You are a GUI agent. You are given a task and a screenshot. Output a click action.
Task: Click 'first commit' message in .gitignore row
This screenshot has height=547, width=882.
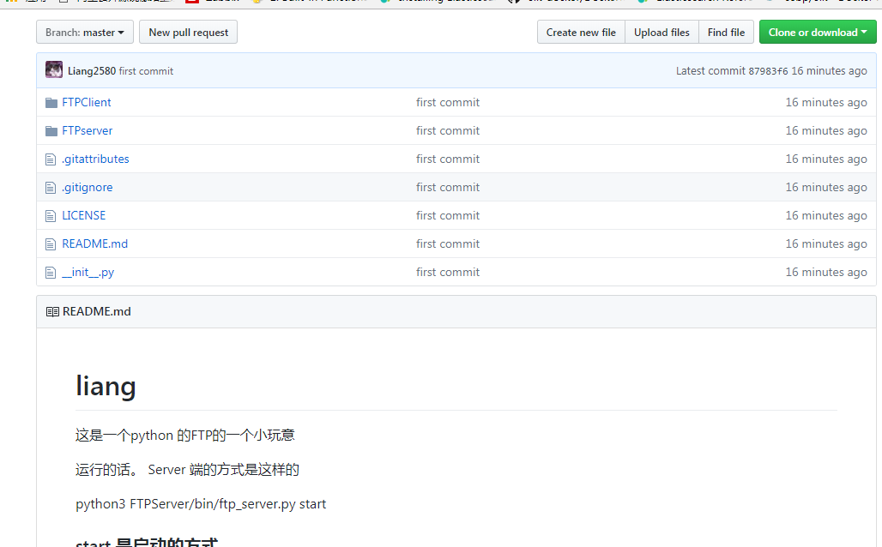448,187
